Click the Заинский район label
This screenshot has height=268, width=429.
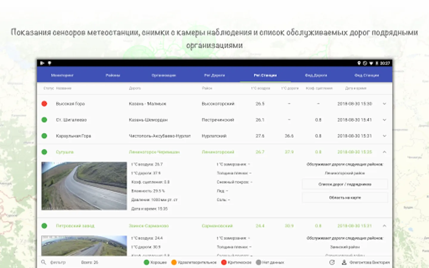point(345,247)
